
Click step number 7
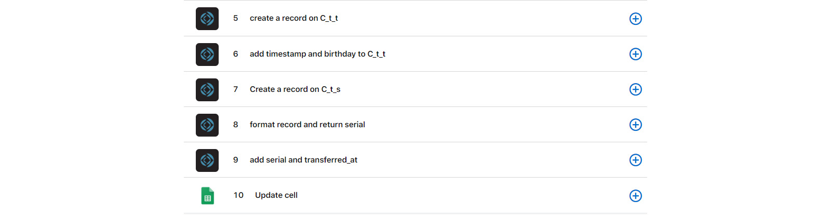coord(235,89)
